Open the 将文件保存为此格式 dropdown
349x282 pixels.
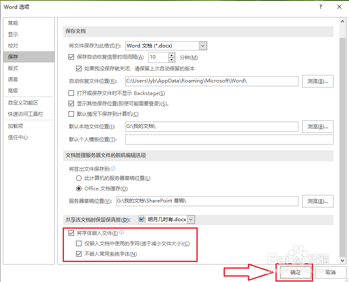(x=202, y=45)
